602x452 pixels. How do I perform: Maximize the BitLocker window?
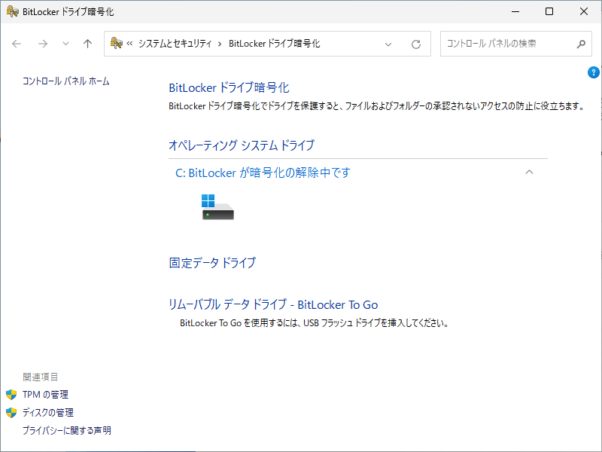point(549,11)
